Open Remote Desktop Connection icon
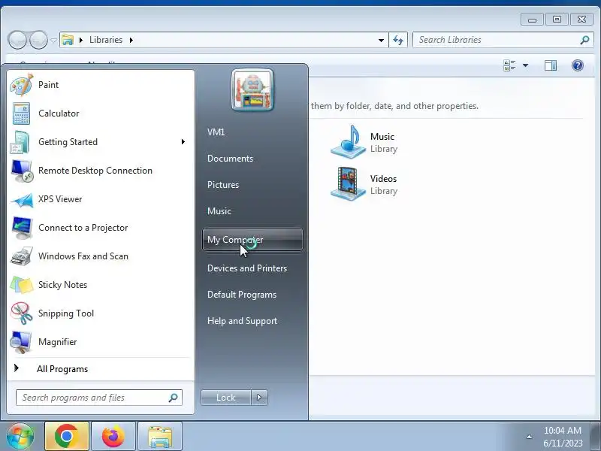Screen dimensions: 601x451 [x=22, y=171]
